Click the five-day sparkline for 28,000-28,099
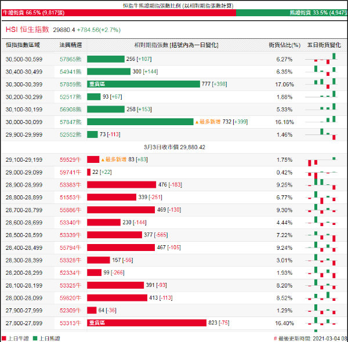 point(321,297)
